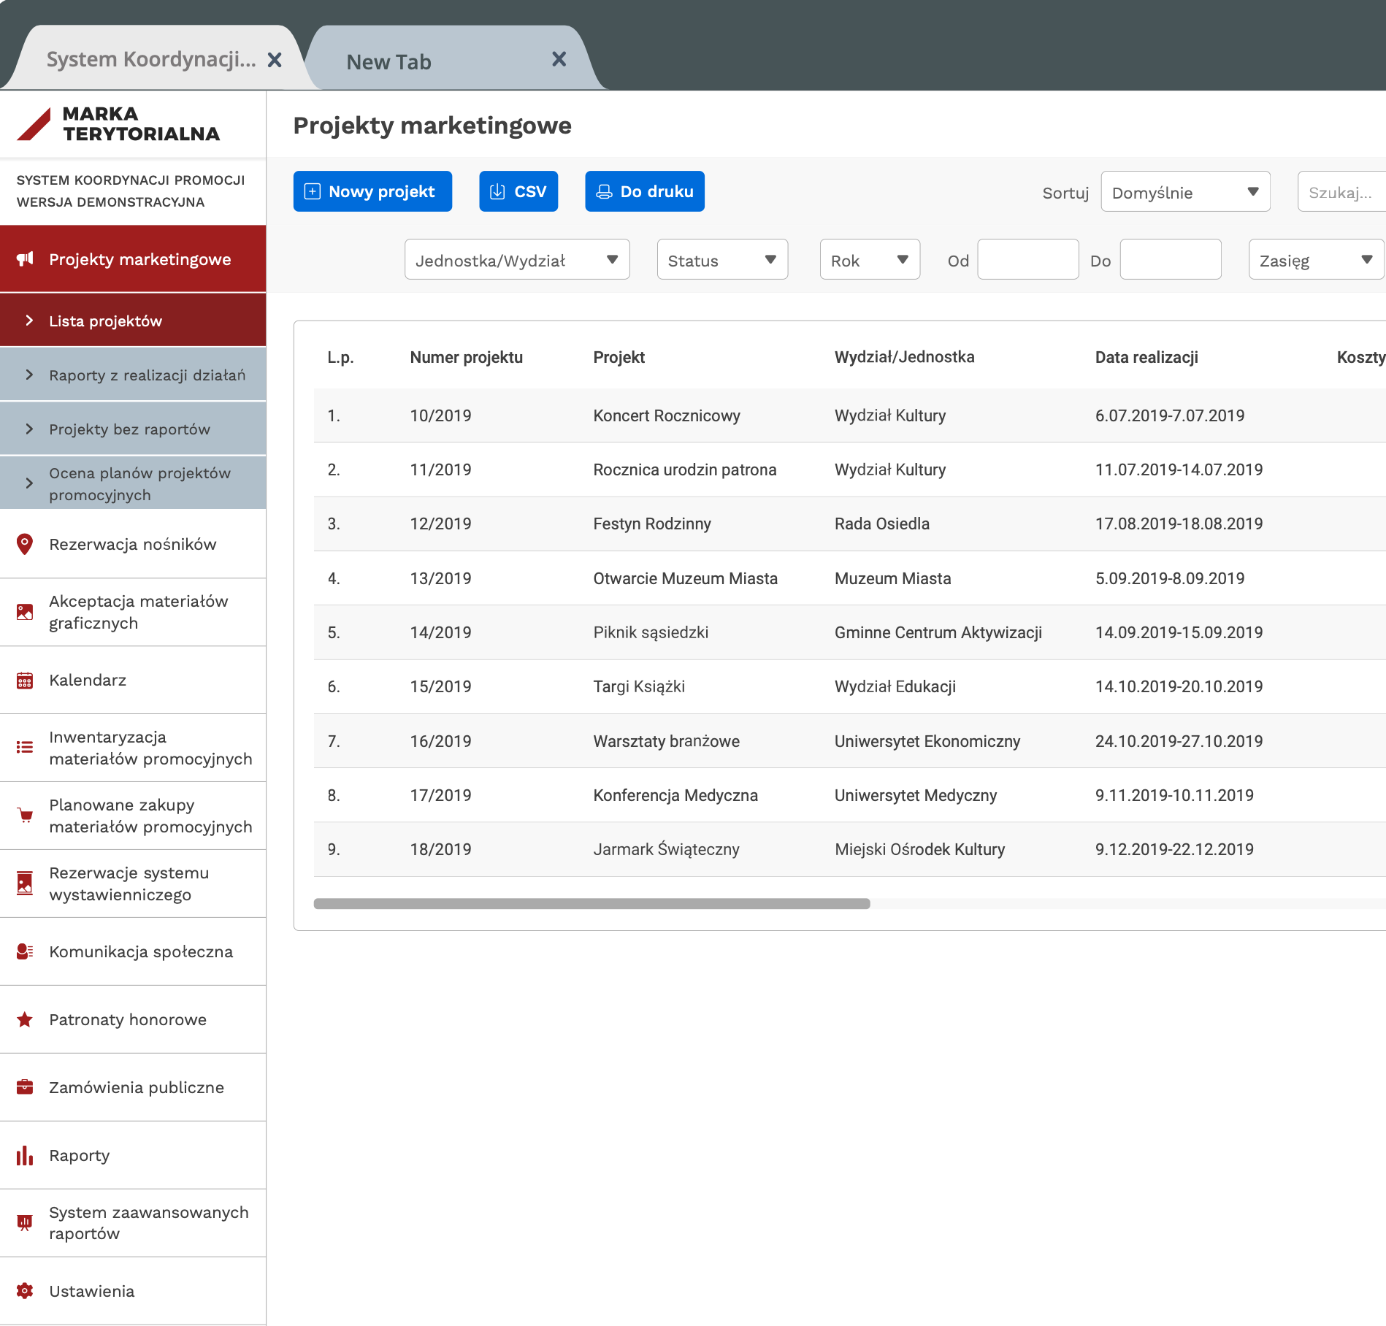Click the printer icon in Do druku button

coord(605,191)
